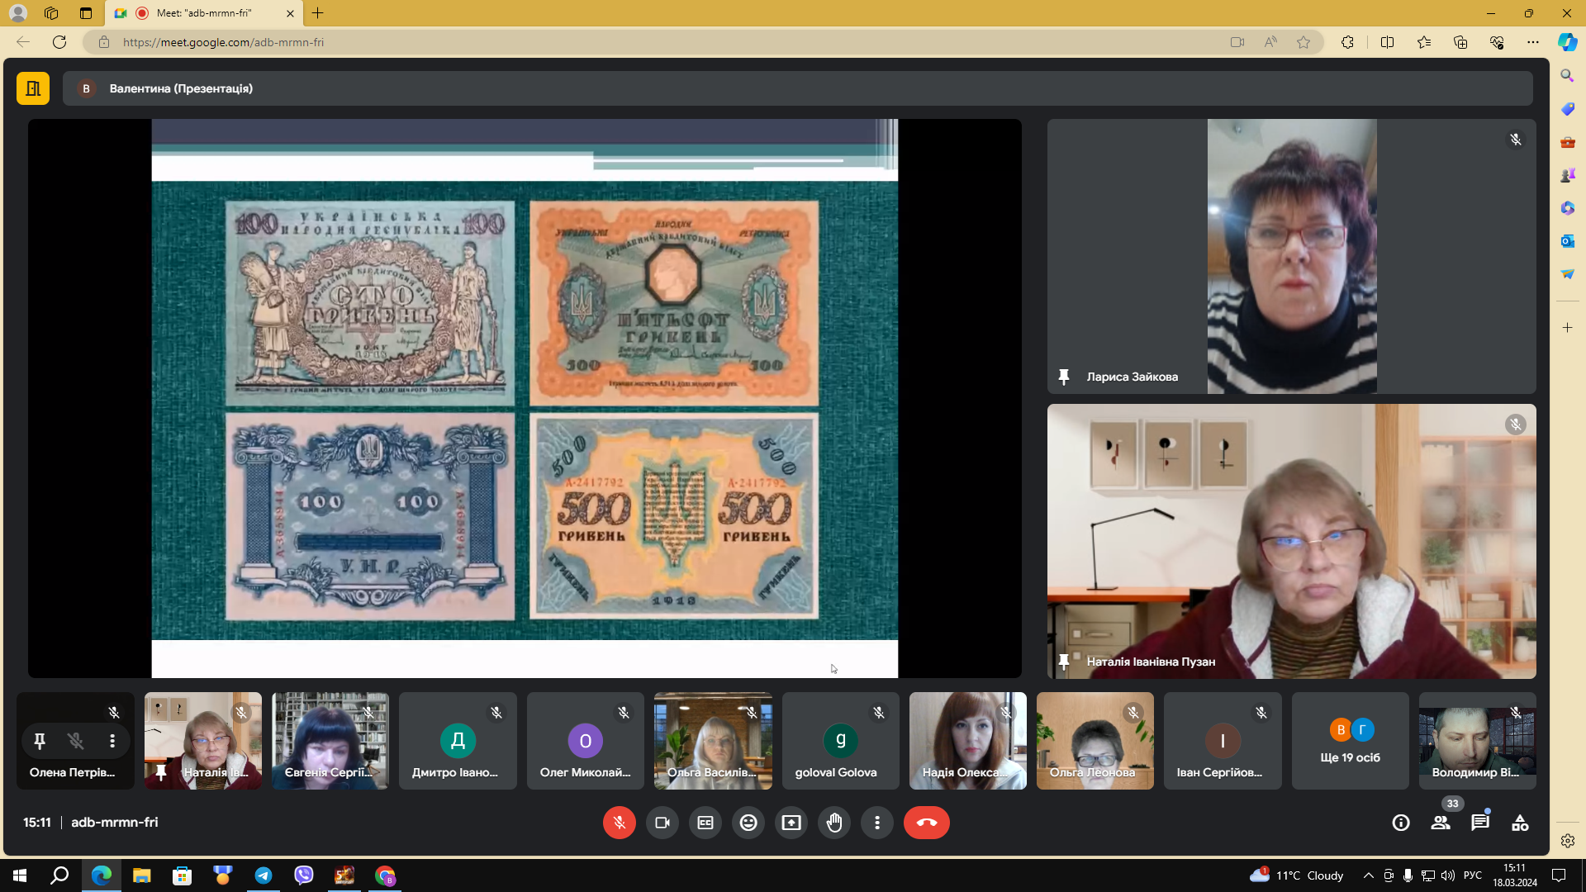Open the activities panel
Image resolution: width=1586 pixels, height=892 pixels.
click(1520, 823)
